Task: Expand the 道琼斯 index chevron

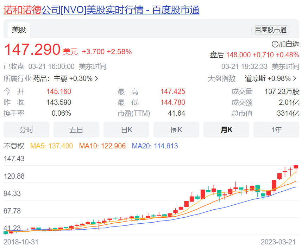Action: click(x=295, y=78)
